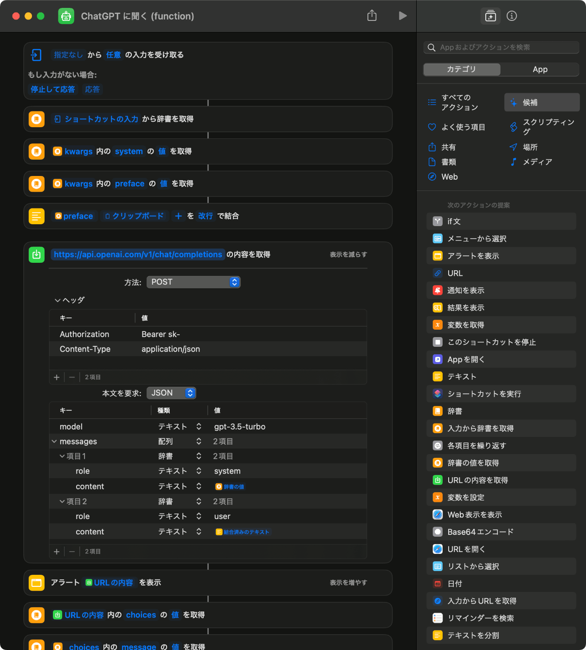Add リストから選択 action icon
Image resolution: width=586 pixels, height=650 pixels.
click(x=438, y=566)
